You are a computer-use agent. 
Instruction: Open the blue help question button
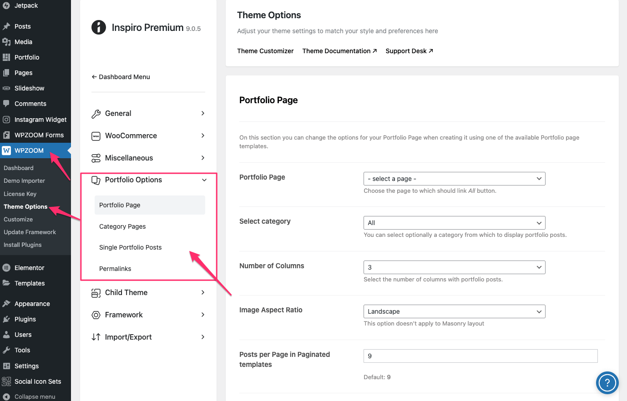(607, 383)
